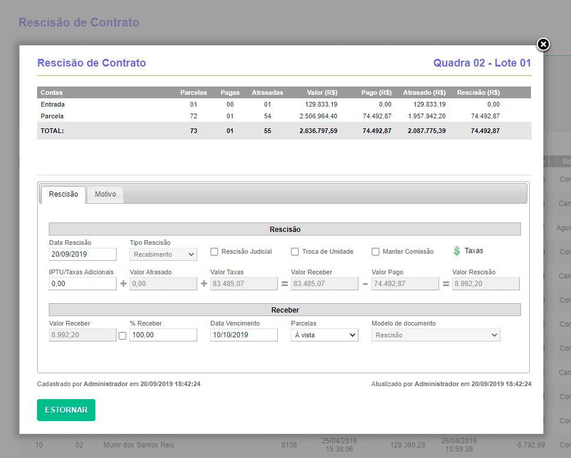Click the IPTU/Taxas Adicionais input field
Viewport: 571px width, 458px height.
pos(82,283)
